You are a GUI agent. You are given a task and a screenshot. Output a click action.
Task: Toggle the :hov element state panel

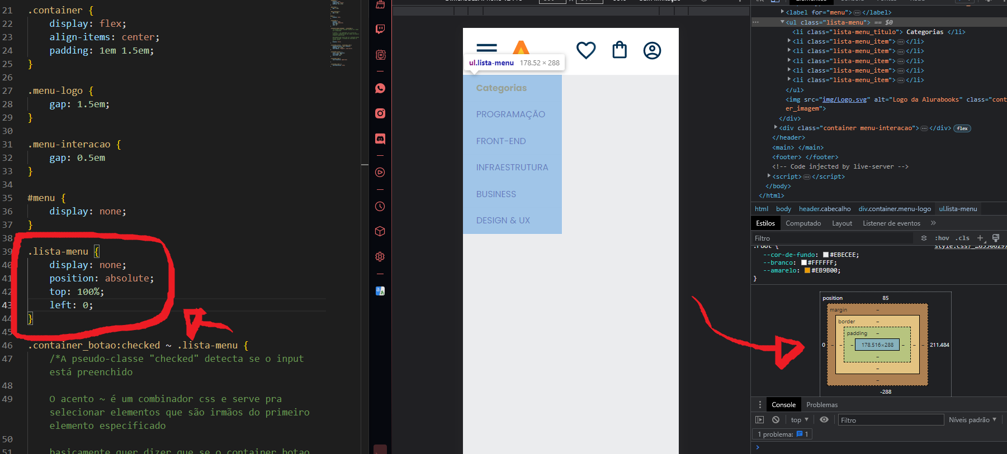pyautogui.click(x=942, y=238)
